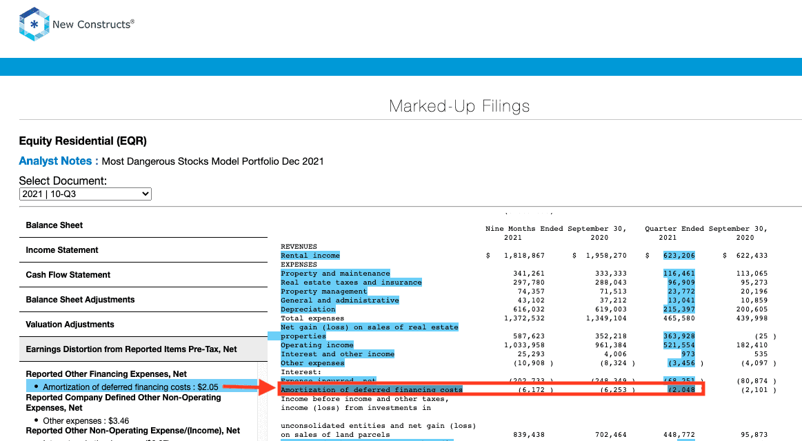Click the Marked-Up Filings page title
Image resolution: width=802 pixels, height=441 pixels.
point(459,106)
